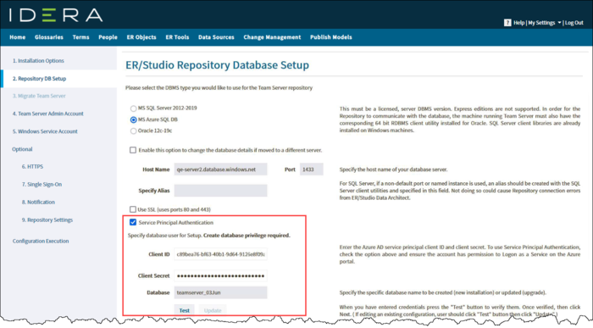The width and height of the screenshot is (593, 328).
Task: Select Oracle 12c-19c radio button
Action: click(133, 131)
